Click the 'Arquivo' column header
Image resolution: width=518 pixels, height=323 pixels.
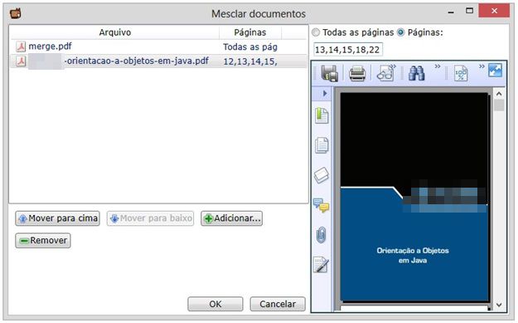114,32
